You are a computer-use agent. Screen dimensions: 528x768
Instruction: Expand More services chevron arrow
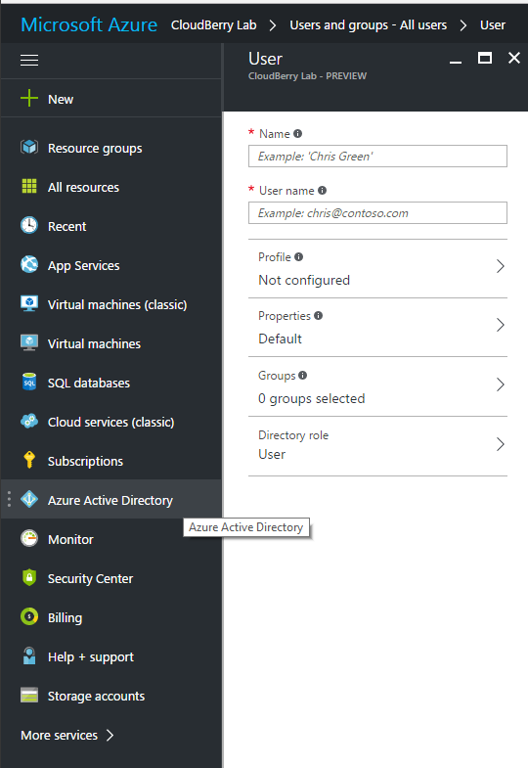pyautogui.click(x=110, y=735)
